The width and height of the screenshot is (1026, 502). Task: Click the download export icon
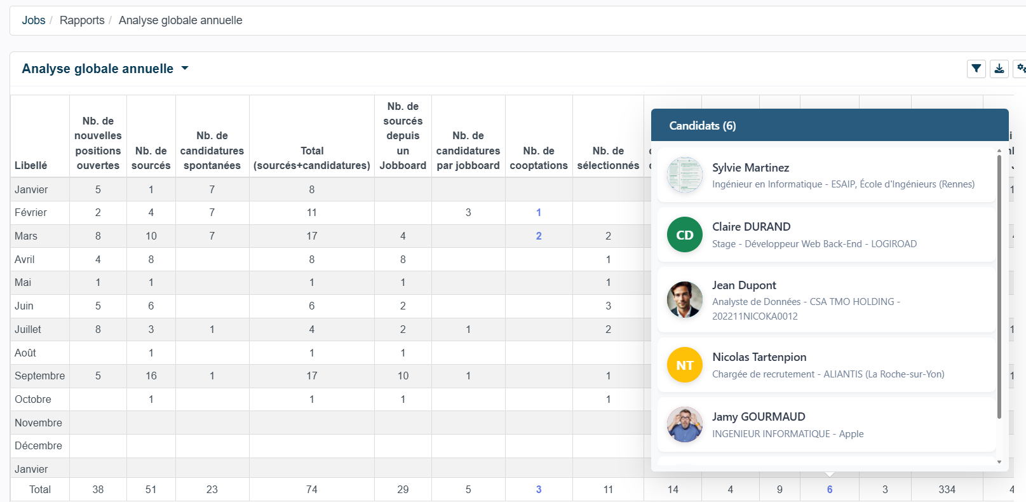tap(999, 69)
